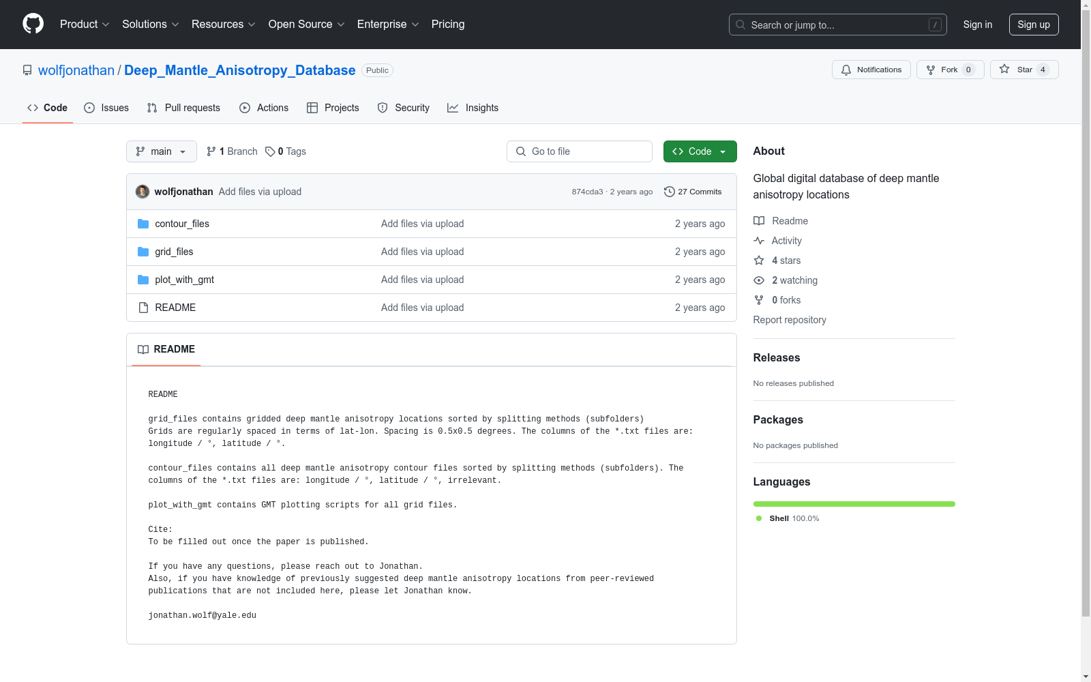1091x682 pixels.
Task: Expand the Enterprise dropdown
Action: 388,25
